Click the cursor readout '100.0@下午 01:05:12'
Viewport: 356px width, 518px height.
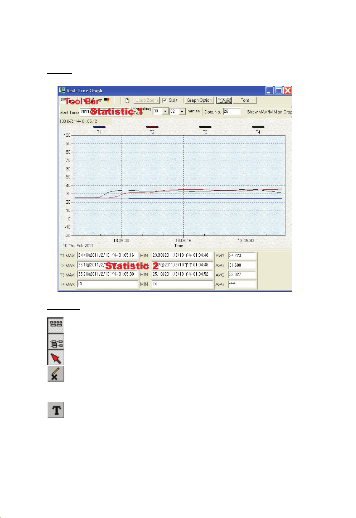(x=79, y=121)
